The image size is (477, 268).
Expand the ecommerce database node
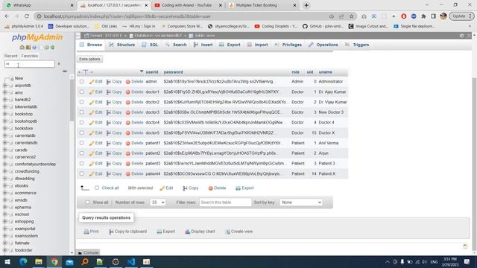pos(5,193)
